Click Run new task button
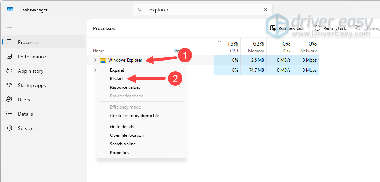This screenshot has width=380, height=182. [287, 28]
